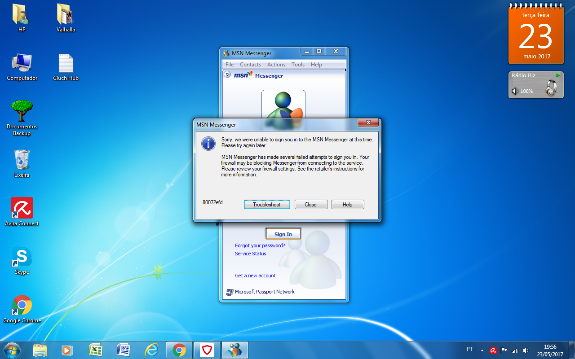Click Close button in the sign-in error dialog

[x=310, y=205]
